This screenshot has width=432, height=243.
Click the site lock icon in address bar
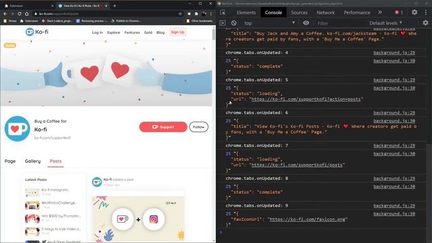[36, 13]
